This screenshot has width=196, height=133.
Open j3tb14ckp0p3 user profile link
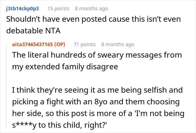(x=22, y=9)
